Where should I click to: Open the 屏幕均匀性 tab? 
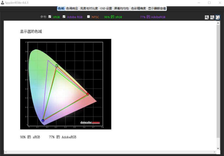121,8
